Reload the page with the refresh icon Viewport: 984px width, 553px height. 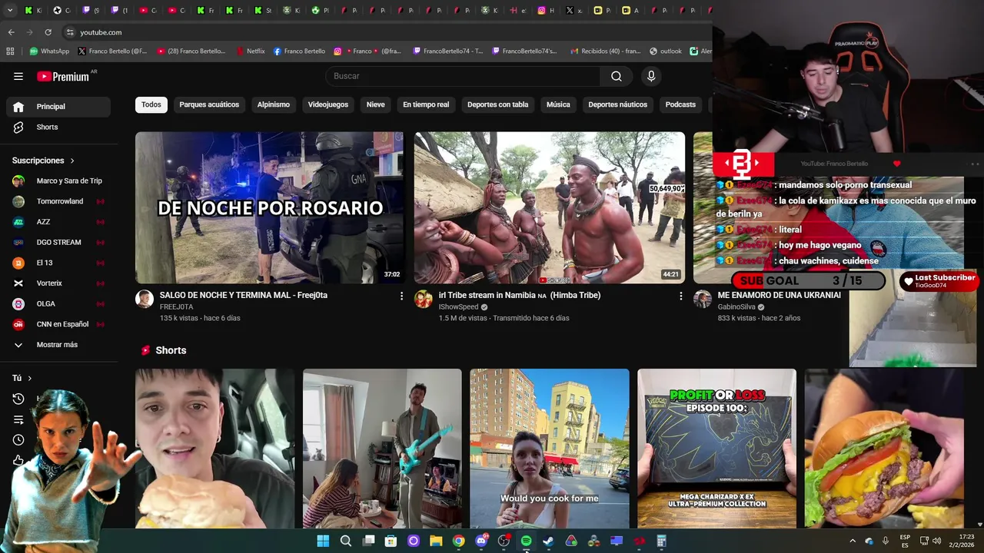(48, 32)
